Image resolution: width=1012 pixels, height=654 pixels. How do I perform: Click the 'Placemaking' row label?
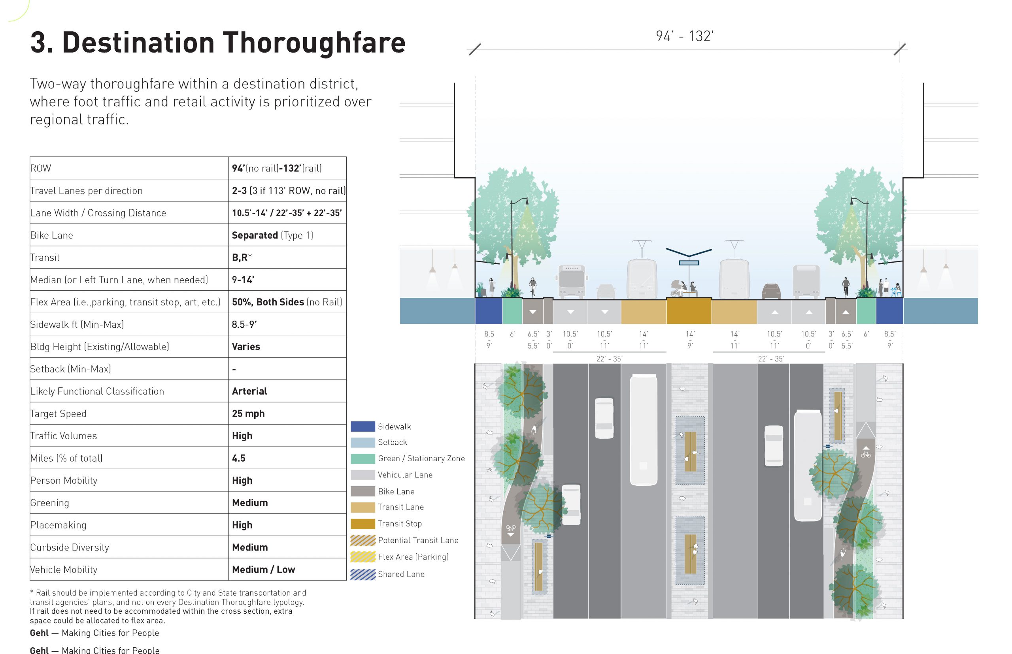58,525
